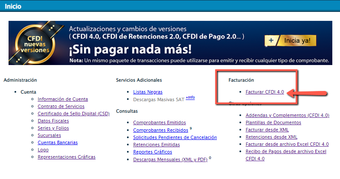
Task: Click the Cuenta list item
Action: coord(28,92)
